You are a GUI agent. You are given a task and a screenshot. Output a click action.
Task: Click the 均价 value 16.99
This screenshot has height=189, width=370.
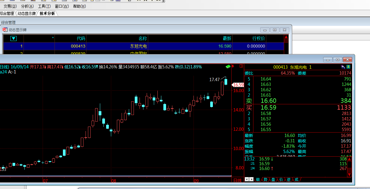pos(346,135)
